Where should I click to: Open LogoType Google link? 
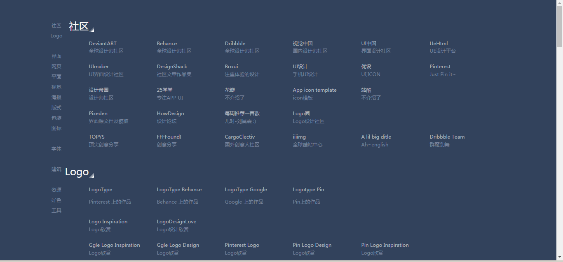point(246,190)
